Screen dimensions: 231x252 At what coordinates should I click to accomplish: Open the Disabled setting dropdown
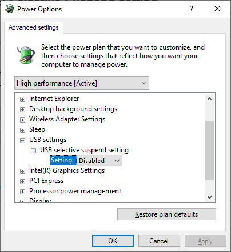click(x=99, y=161)
